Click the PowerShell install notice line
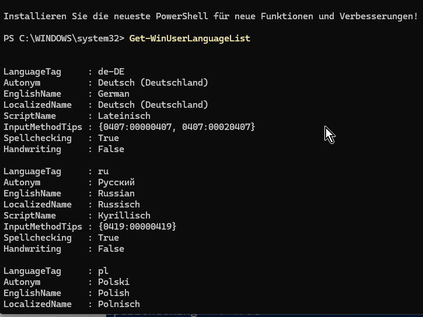The image size is (423, 317). pos(211,16)
